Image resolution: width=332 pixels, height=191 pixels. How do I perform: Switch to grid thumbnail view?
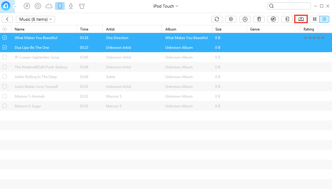point(315,19)
